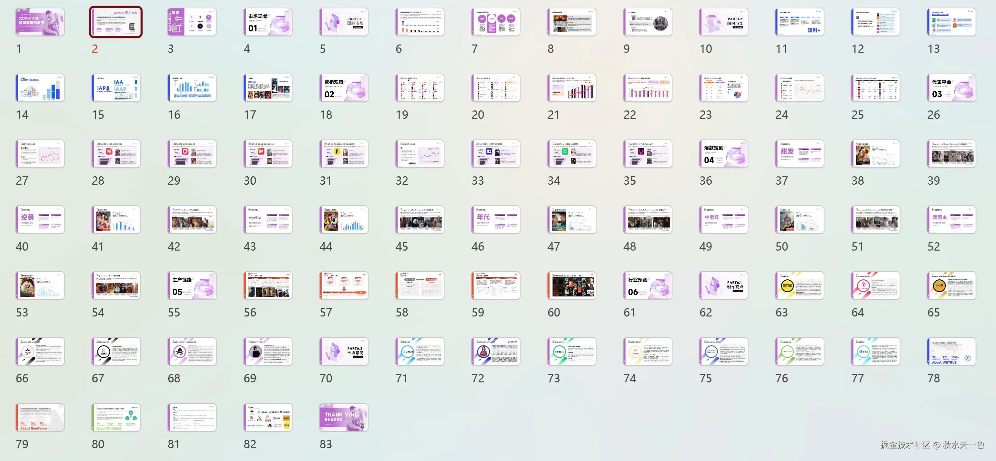Select slide 1 cover thumbnail

click(40, 22)
